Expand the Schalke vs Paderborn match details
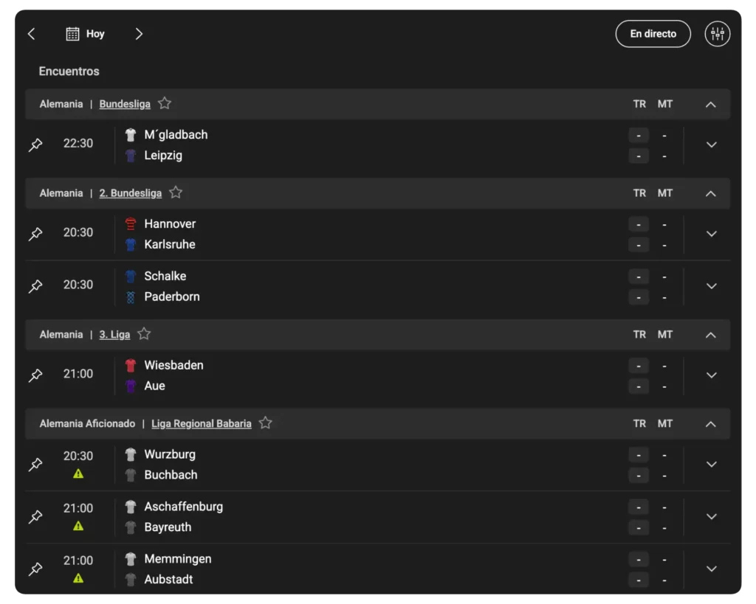This screenshot has height=604, width=756. coord(712,286)
